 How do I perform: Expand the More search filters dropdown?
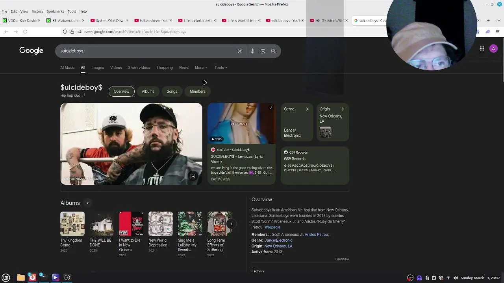click(201, 68)
